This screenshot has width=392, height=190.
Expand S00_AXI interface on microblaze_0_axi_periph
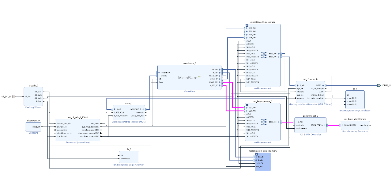(247, 28)
